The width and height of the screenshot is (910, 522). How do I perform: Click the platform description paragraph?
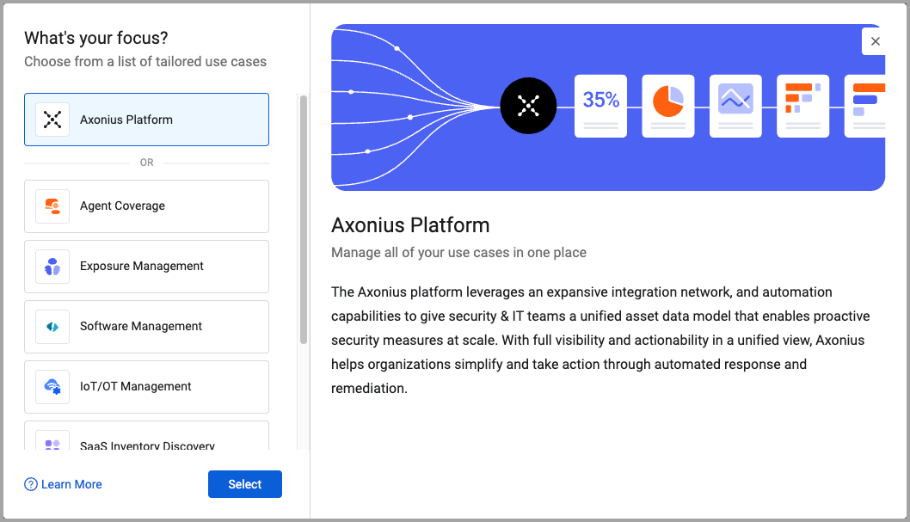(x=600, y=340)
